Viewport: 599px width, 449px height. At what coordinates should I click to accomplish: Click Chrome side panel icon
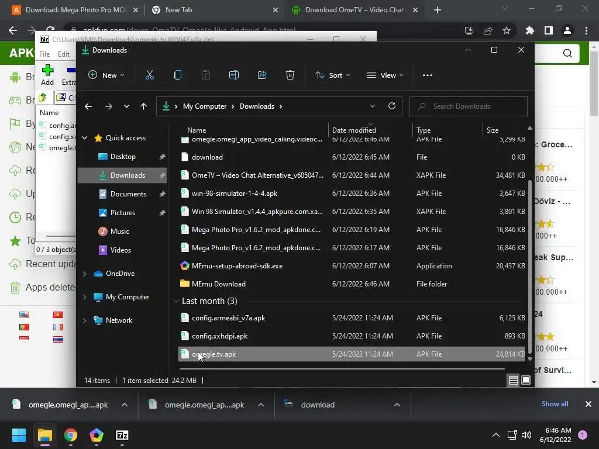coord(549,30)
